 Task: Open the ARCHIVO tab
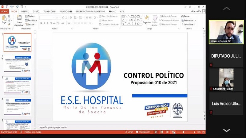[4, 11]
